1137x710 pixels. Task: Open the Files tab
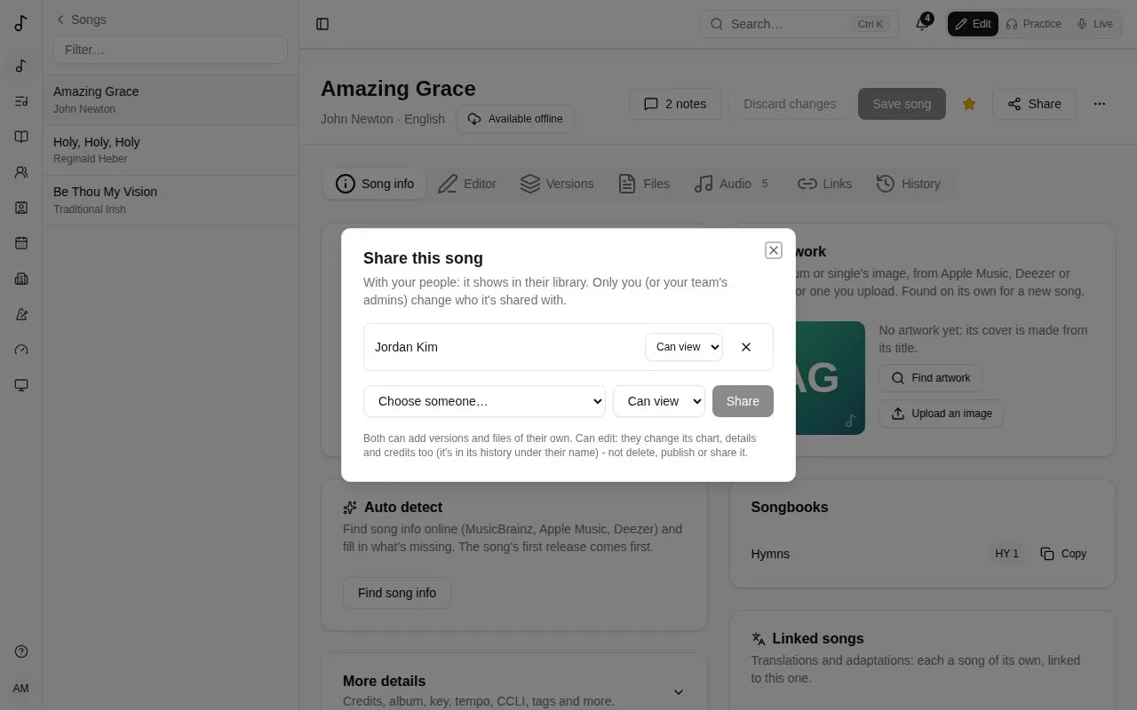coord(644,184)
